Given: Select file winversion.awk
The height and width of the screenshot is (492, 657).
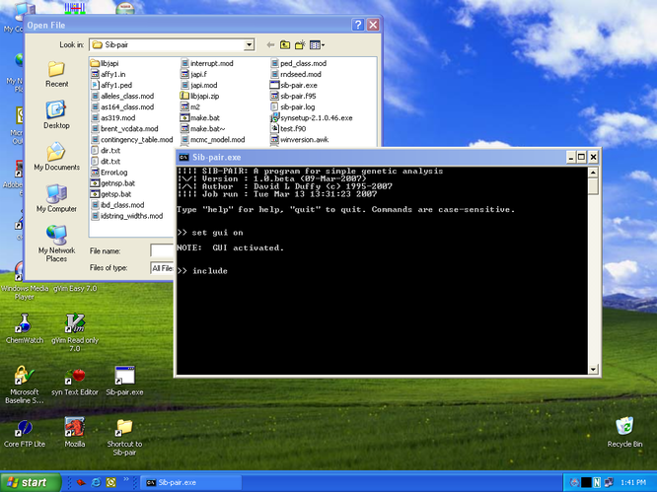Looking at the screenshot, I should click(300, 139).
